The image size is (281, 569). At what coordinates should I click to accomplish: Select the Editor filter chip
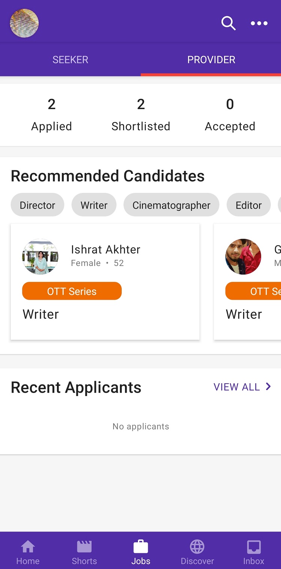click(248, 205)
